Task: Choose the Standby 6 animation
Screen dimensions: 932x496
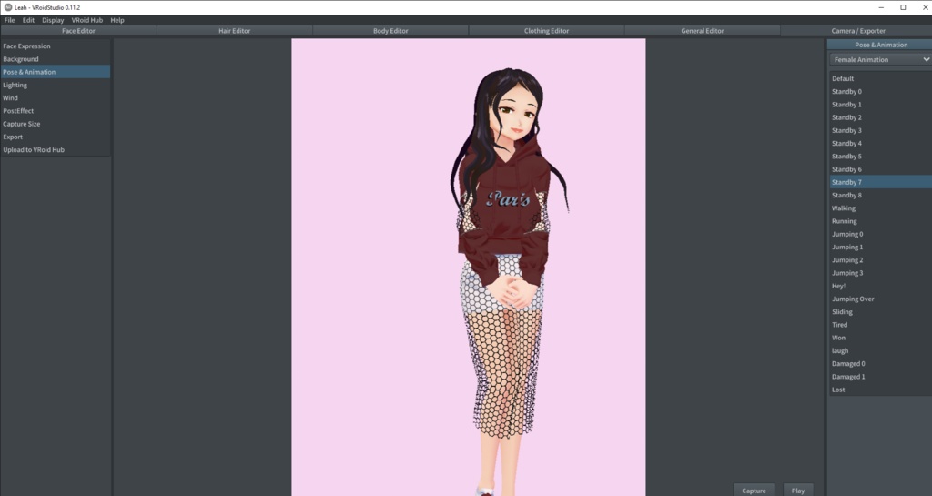Action: [x=880, y=169]
